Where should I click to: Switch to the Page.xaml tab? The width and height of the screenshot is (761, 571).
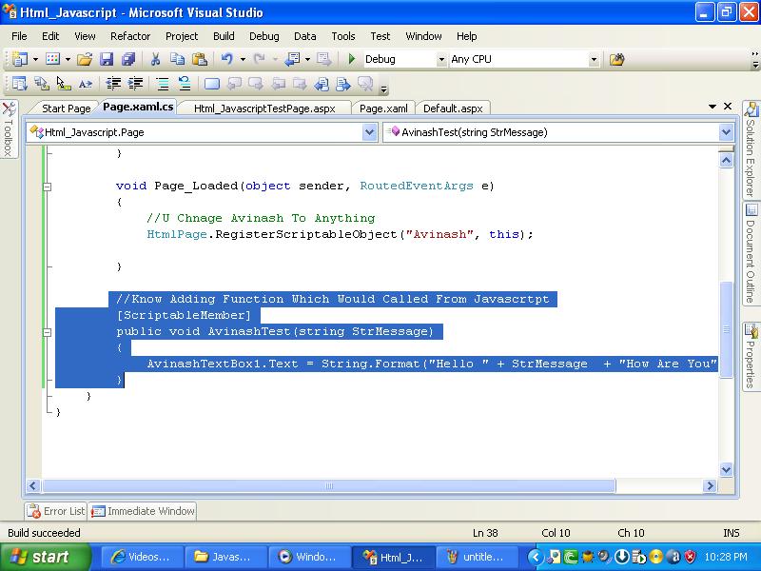click(383, 108)
